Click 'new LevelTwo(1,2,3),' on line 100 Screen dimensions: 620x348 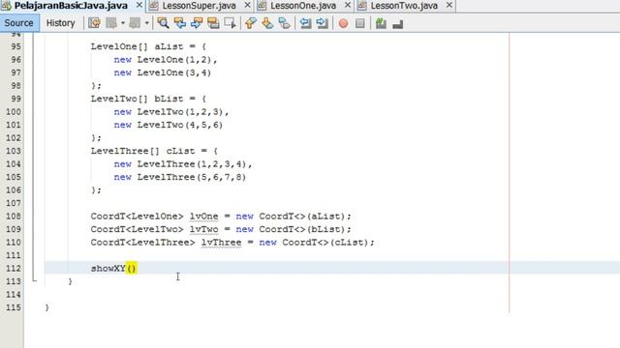pyautogui.click(x=171, y=112)
